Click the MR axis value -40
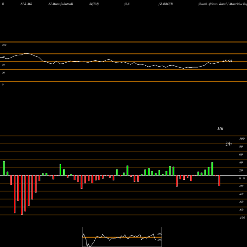The image size is (247, 247). (241, 194)
